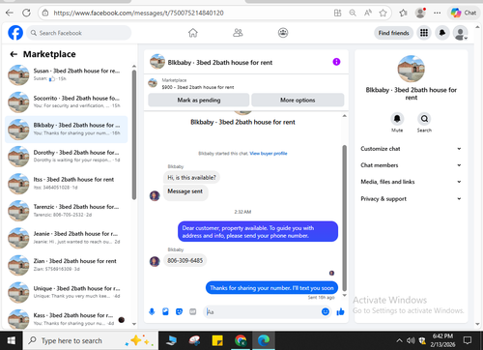Open Kass conversation
Image resolution: width=483 pixels, height=350 pixels.
67,318
